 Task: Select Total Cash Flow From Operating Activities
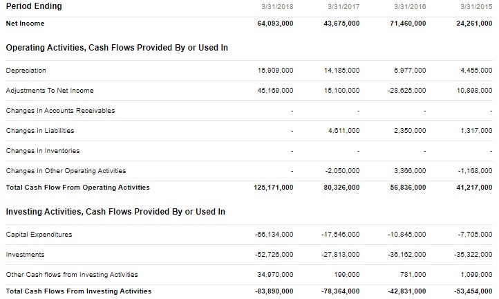click(x=77, y=188)
